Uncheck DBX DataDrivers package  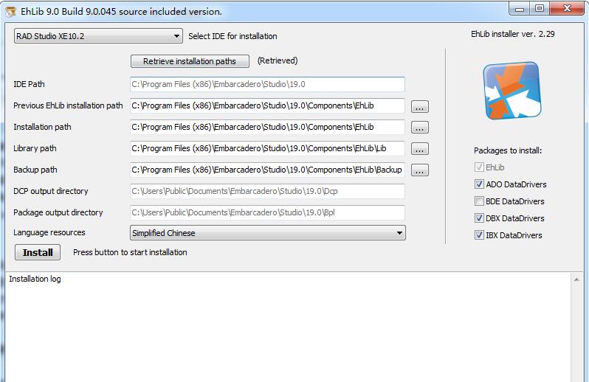[x=480, y=218]
